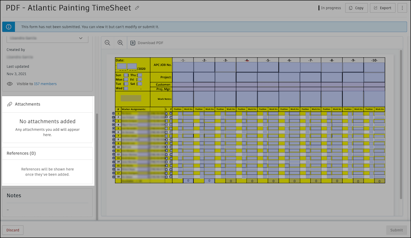Image resolution: width=411 pixels, height=238 pixels.
Task: Zoom in on the PDF viewer
Action: click(x=120, y=43)
